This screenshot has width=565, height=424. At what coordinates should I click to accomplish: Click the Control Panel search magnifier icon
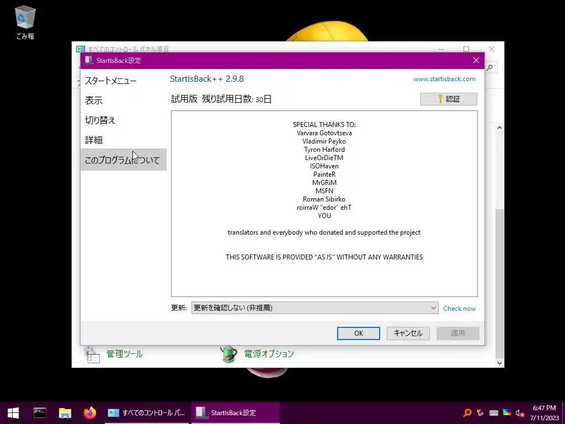[490, 67]
